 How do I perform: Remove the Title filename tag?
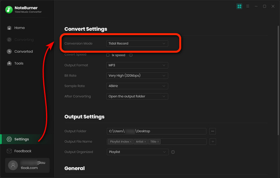pyautogui.click(x=158, y=142)
